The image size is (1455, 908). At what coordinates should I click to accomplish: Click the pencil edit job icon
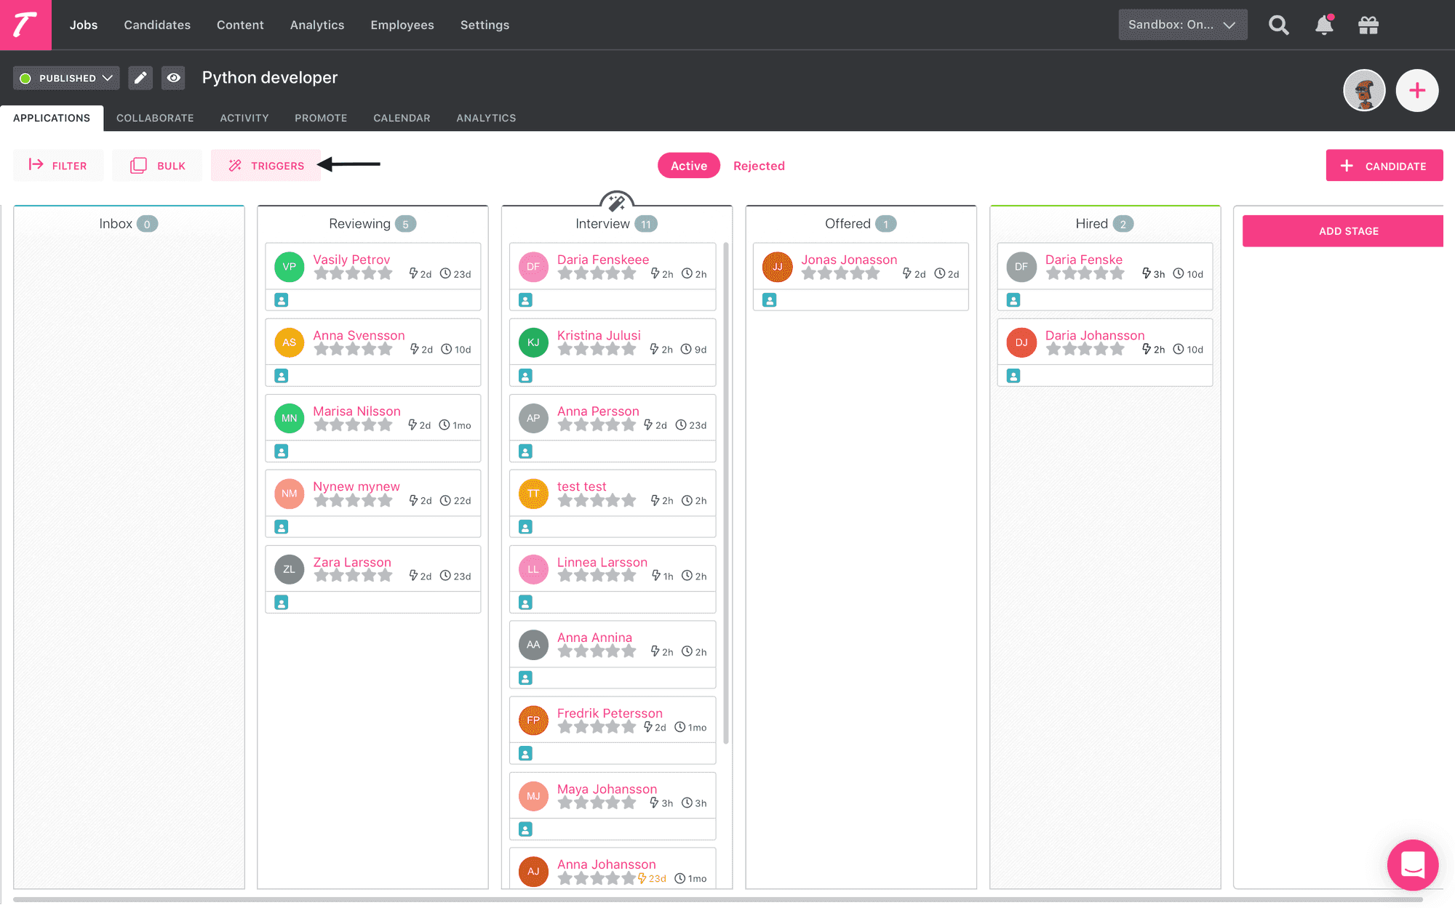pos(140,78)
